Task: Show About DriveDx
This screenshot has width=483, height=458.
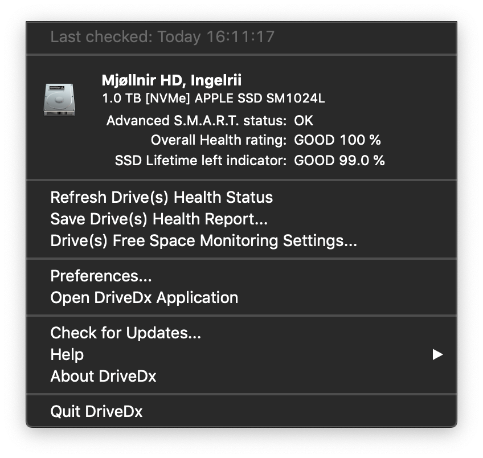Action: point(241,376)
